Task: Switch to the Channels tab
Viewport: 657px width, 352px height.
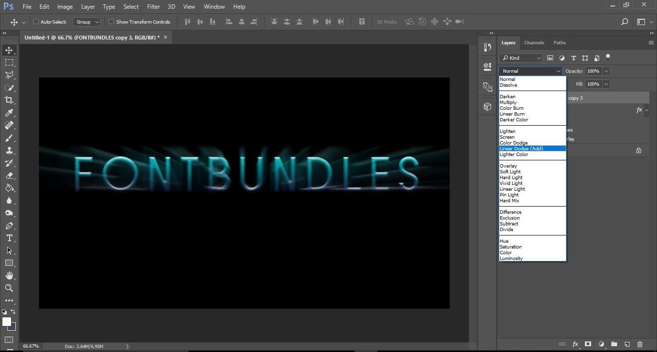Action: (534, 43)
